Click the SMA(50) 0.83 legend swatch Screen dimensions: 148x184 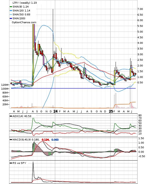pos(11,15)
